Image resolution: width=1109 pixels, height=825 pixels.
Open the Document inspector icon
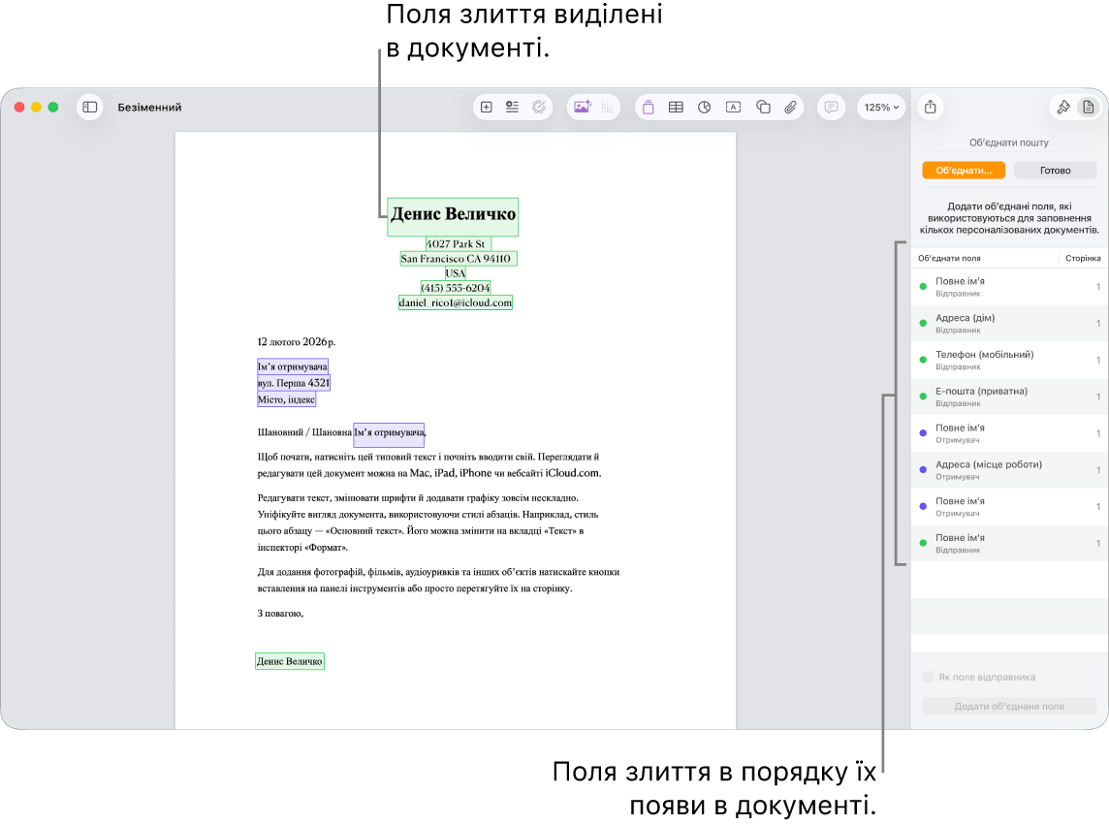[1089, 107]
